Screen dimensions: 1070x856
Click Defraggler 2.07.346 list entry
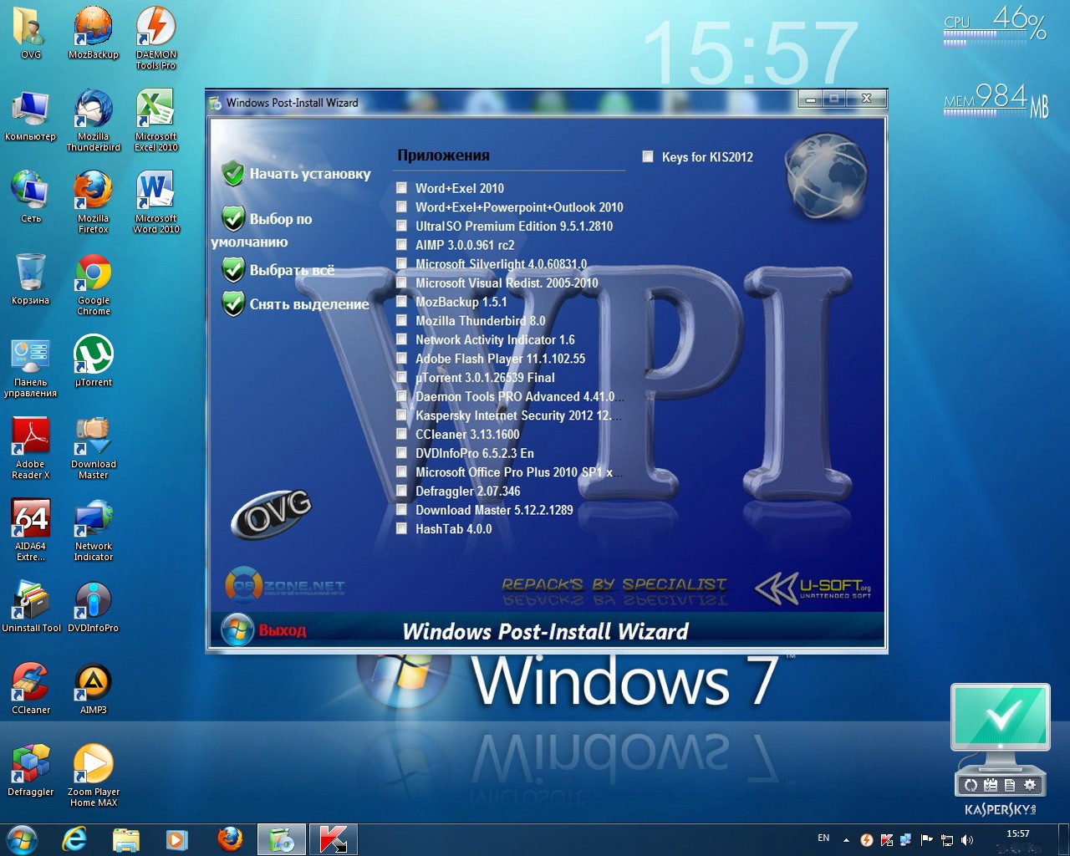coord(468,492)
